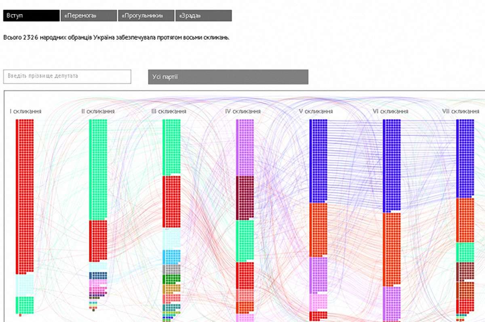Image resolution: width=485 pixels, height=322 pixels.
Task: Select the «Прогульники» tab
Action: (146, 16)
